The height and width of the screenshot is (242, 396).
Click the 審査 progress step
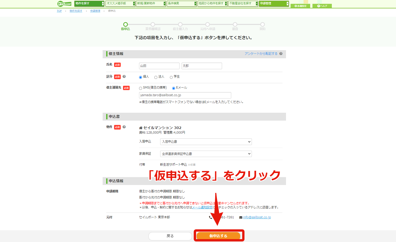(235, 26)
